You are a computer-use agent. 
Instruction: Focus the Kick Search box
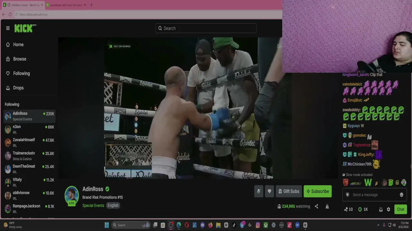click(206, 28)
